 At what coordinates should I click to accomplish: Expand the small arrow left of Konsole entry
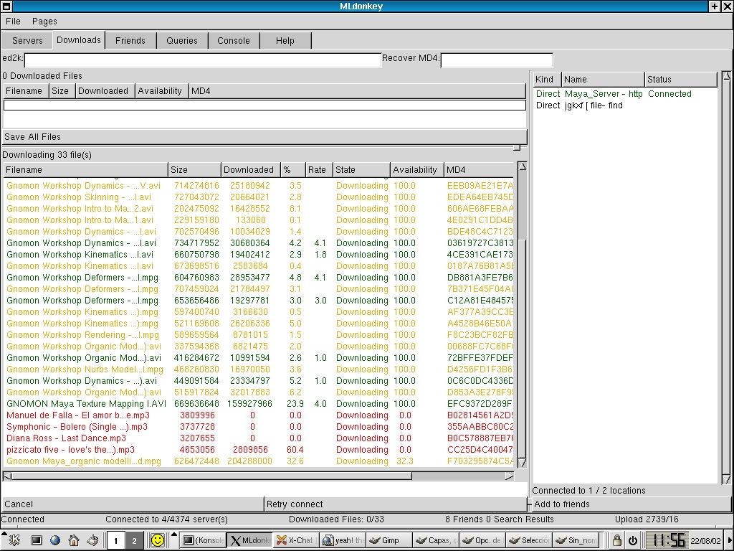coord(174,534)
